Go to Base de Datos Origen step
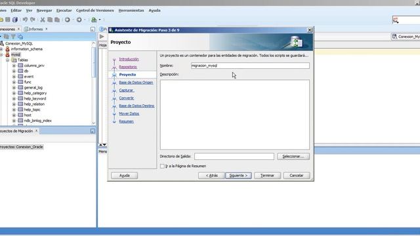The height and width of the screenshot is (236, 420). (x=136, y=83)
